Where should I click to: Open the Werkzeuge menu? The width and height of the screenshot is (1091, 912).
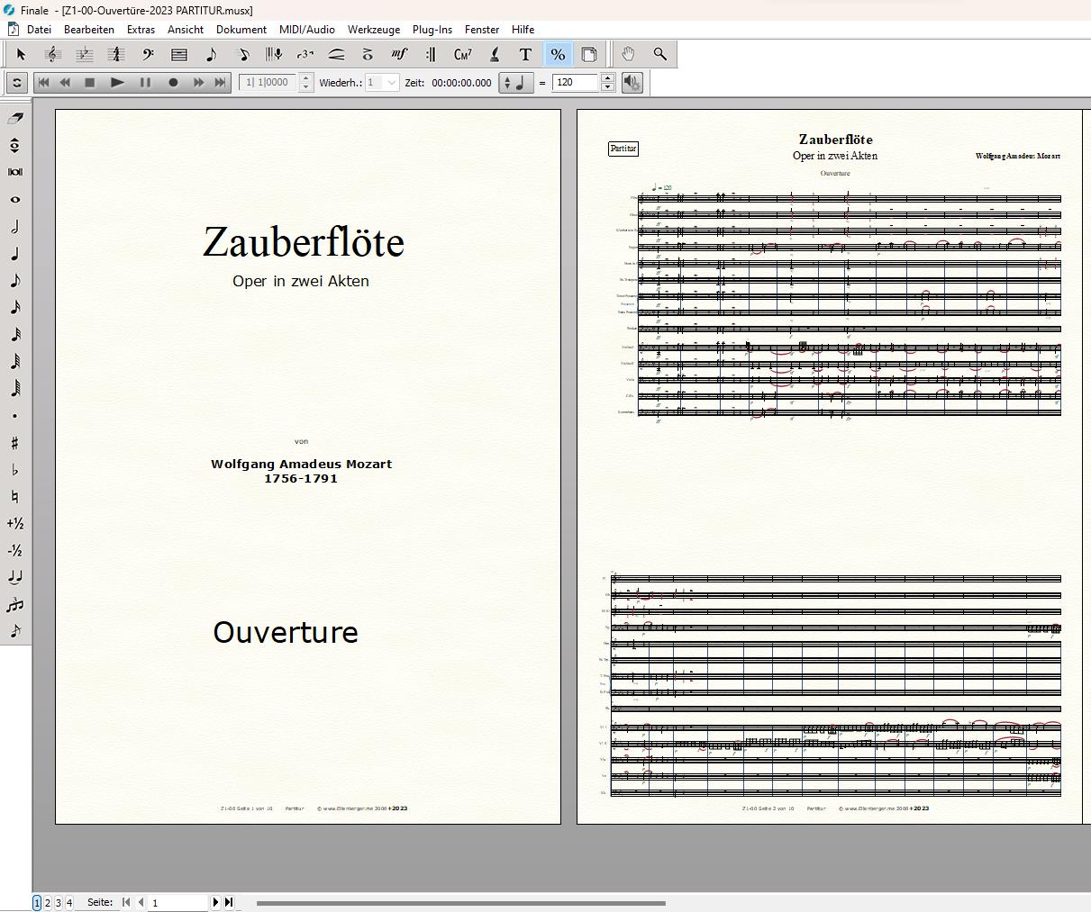pyautogui.click(x=373, y=29)
